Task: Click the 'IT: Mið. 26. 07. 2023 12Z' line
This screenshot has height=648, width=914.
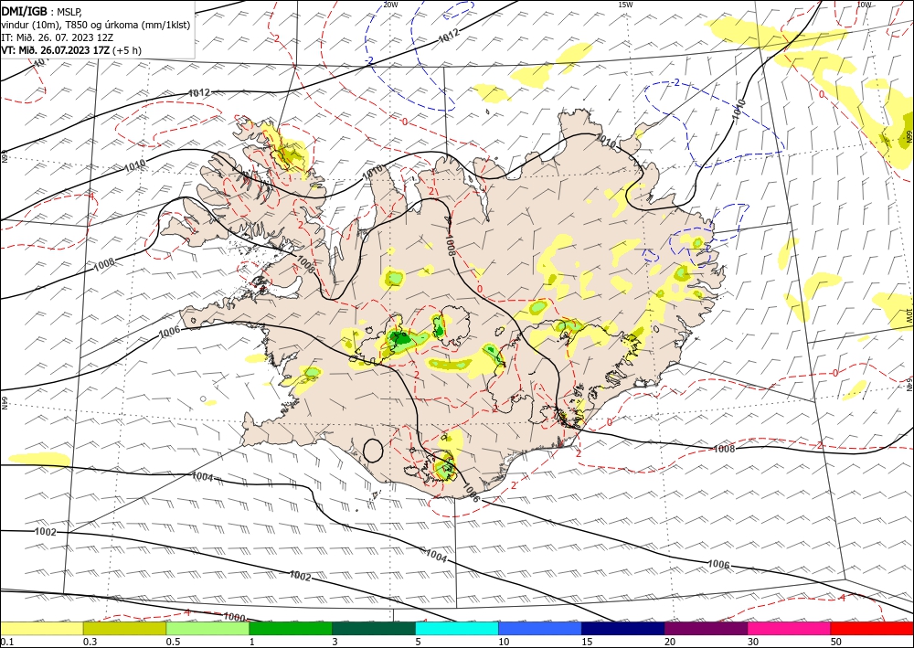Action: [x=57, y=37]
